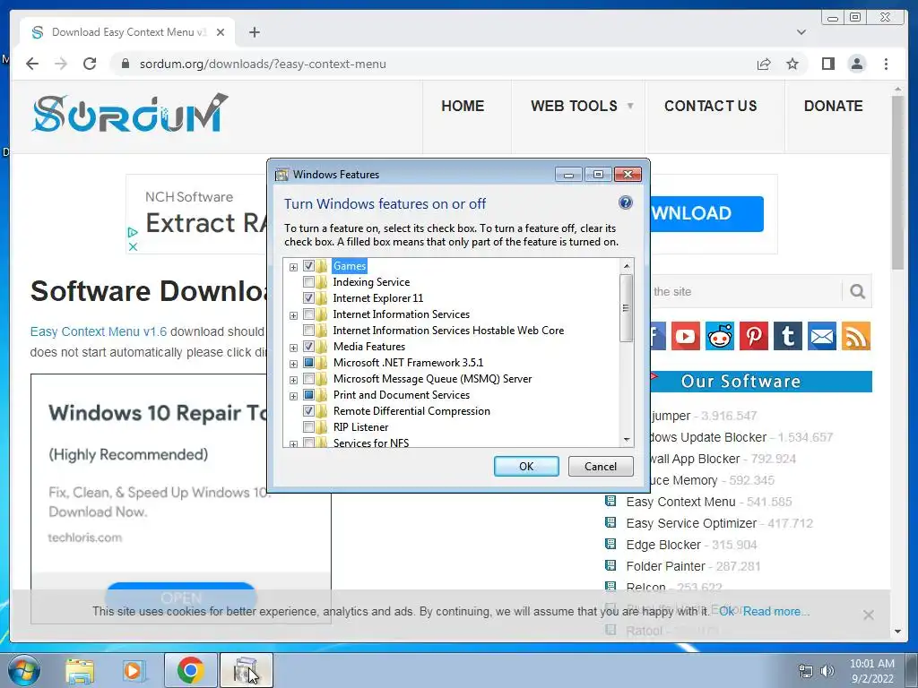Open Windows Media Player from the taskbar
918x688 pixels.
[x=134, y=670]
